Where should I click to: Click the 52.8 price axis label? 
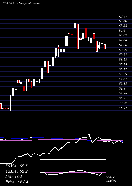tap(122, 88)
